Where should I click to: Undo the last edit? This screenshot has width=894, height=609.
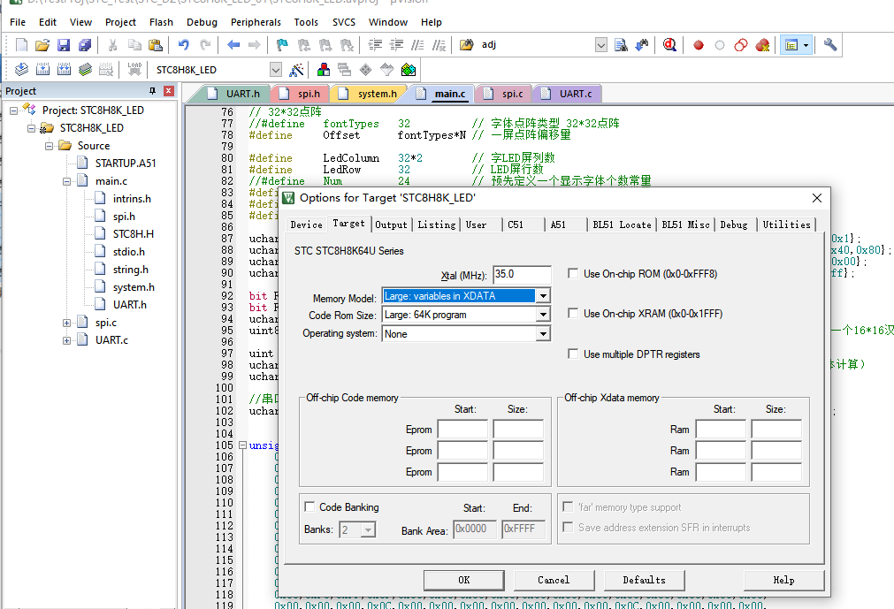pos(184,45)
